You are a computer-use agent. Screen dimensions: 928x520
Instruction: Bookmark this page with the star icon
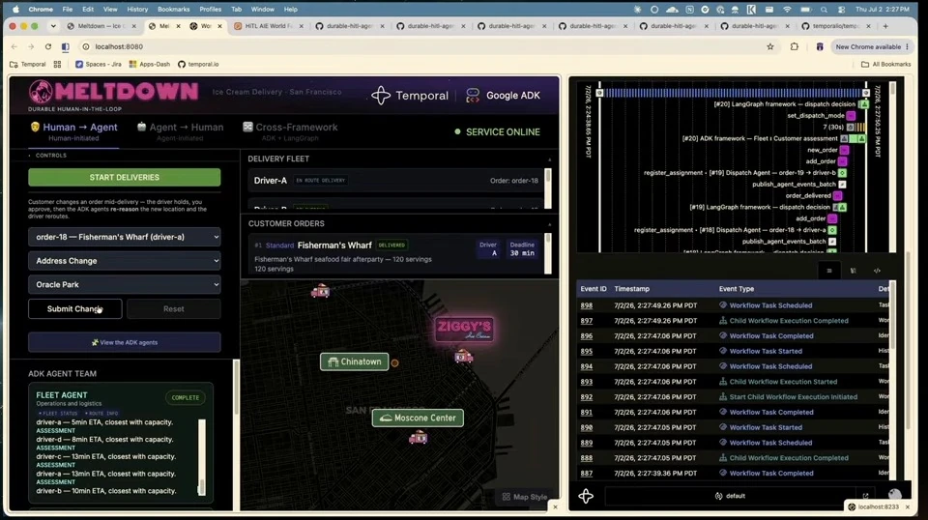(x=770, y=46)
